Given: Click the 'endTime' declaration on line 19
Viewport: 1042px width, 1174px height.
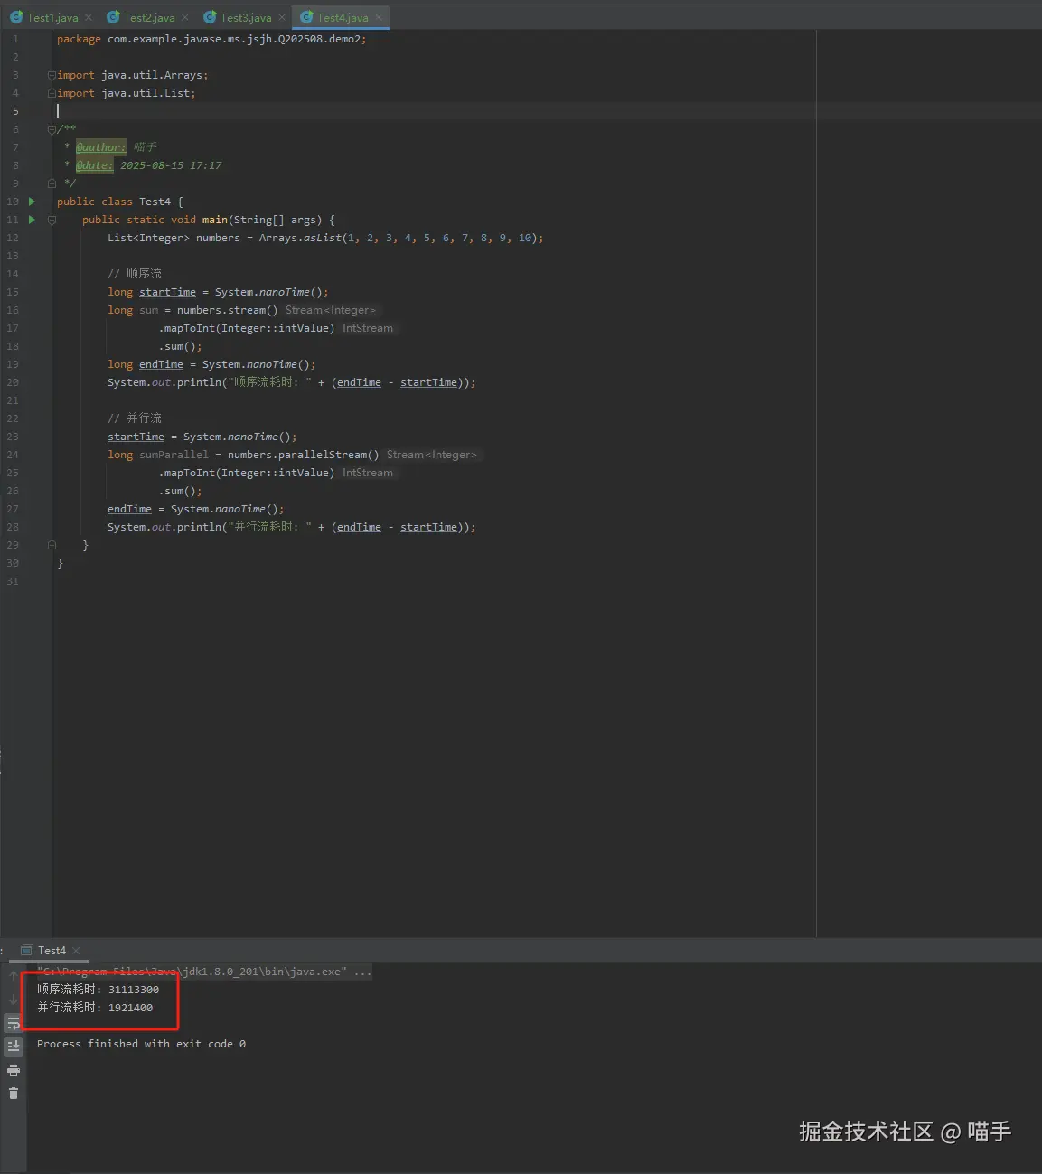Looking at the screenshot, I should (x=161, y=364).
